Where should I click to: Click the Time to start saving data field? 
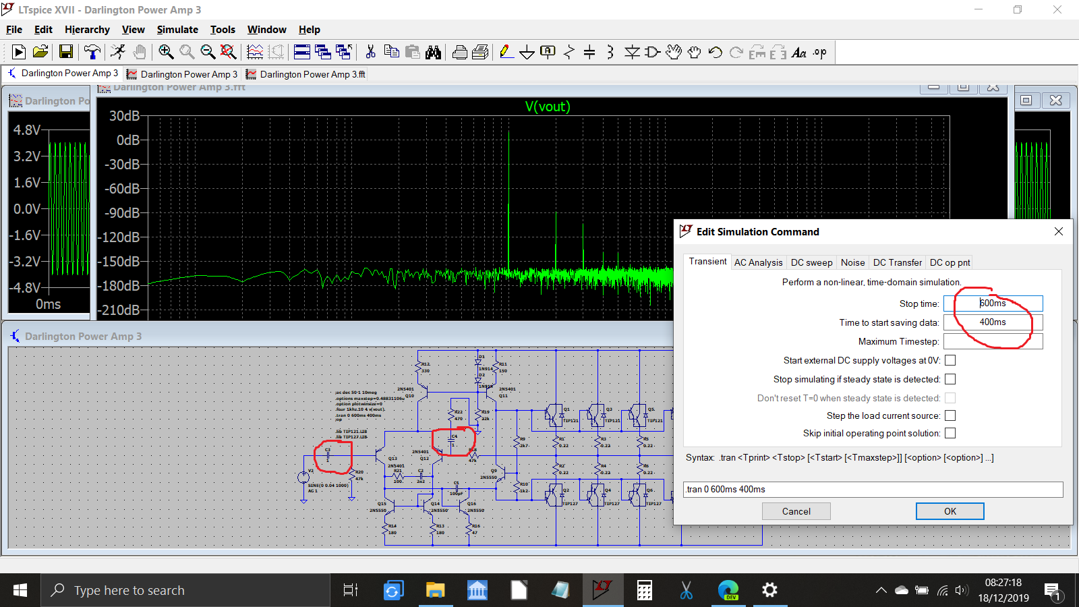993,322
